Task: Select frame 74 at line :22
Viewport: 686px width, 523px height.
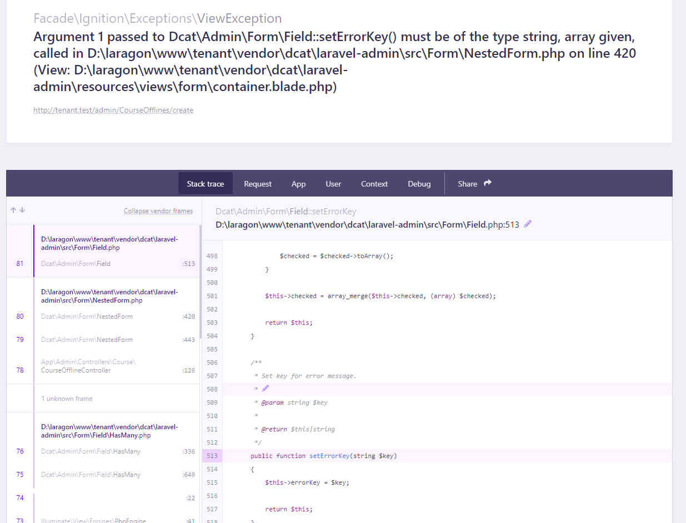Action: click(x=103, y=498)
